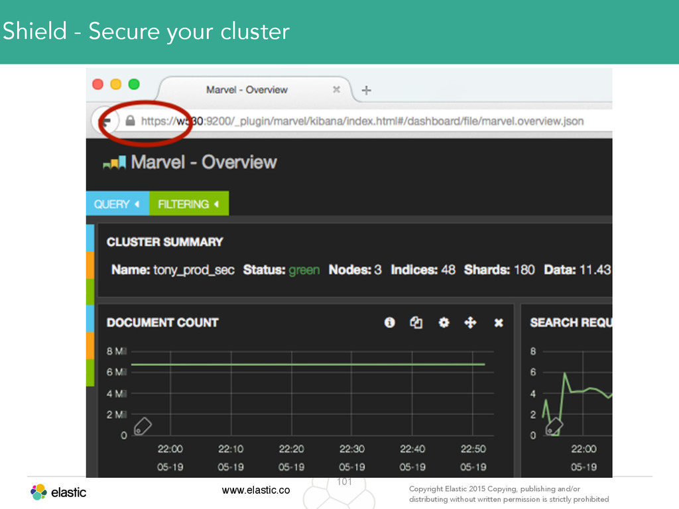
Task: Click the DOCUMENT COUNT panel title
Action: (x=162, y=323)
